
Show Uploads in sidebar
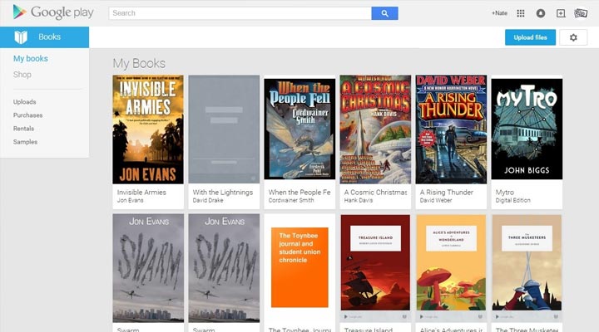point(24,102)
